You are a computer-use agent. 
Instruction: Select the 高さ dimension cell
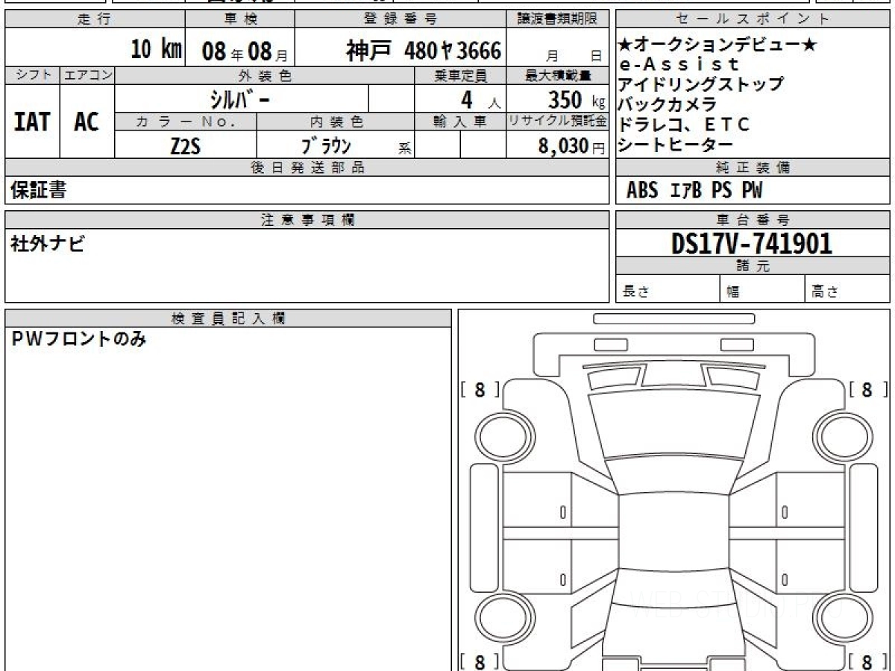[x=847, y=289]
